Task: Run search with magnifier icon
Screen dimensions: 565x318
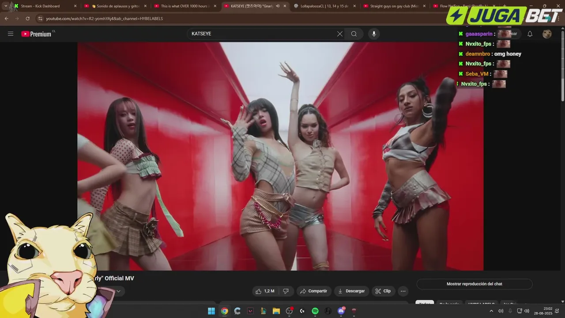Action: [354, 34]
